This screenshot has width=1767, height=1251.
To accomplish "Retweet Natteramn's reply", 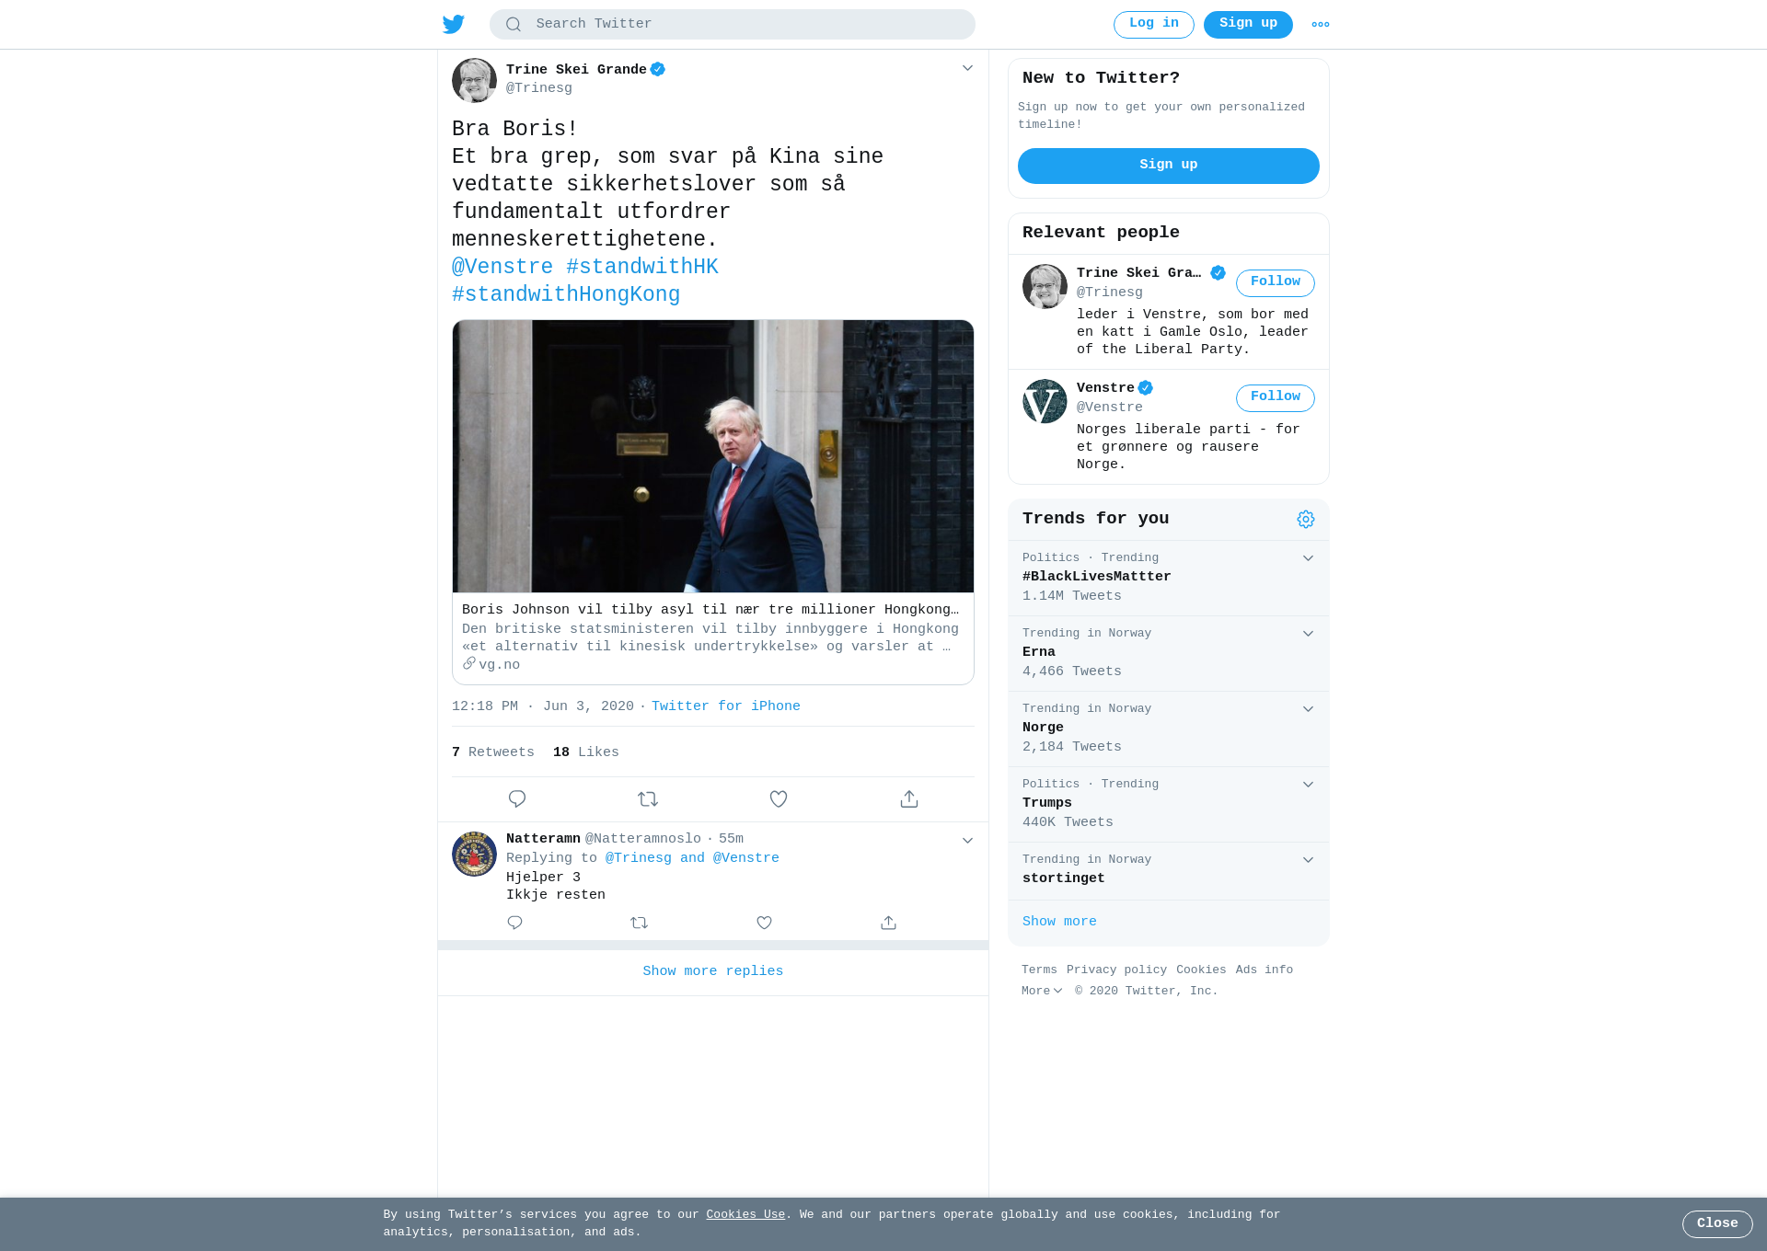I will 640,923.
